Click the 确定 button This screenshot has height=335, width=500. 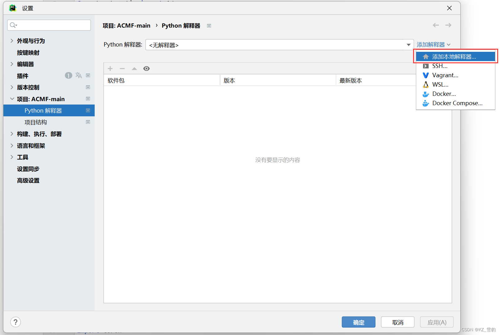[x=358, y=322]
